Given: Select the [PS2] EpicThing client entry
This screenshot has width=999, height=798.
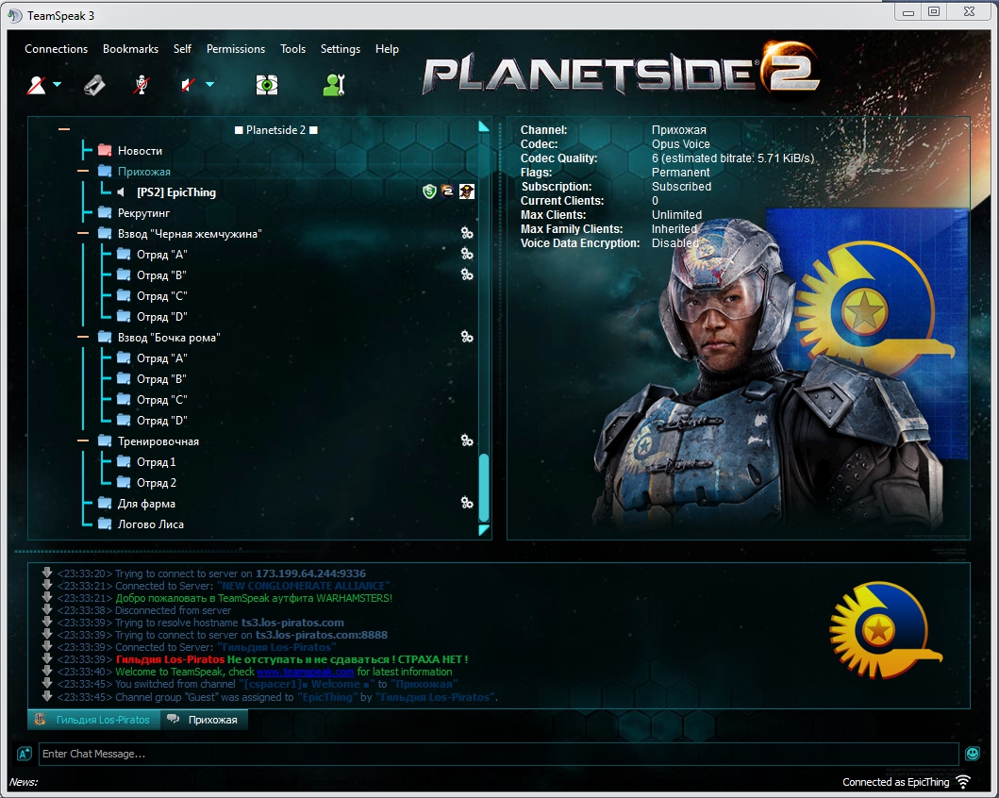Looking at the screenshot, I should [x=176, y=192].
